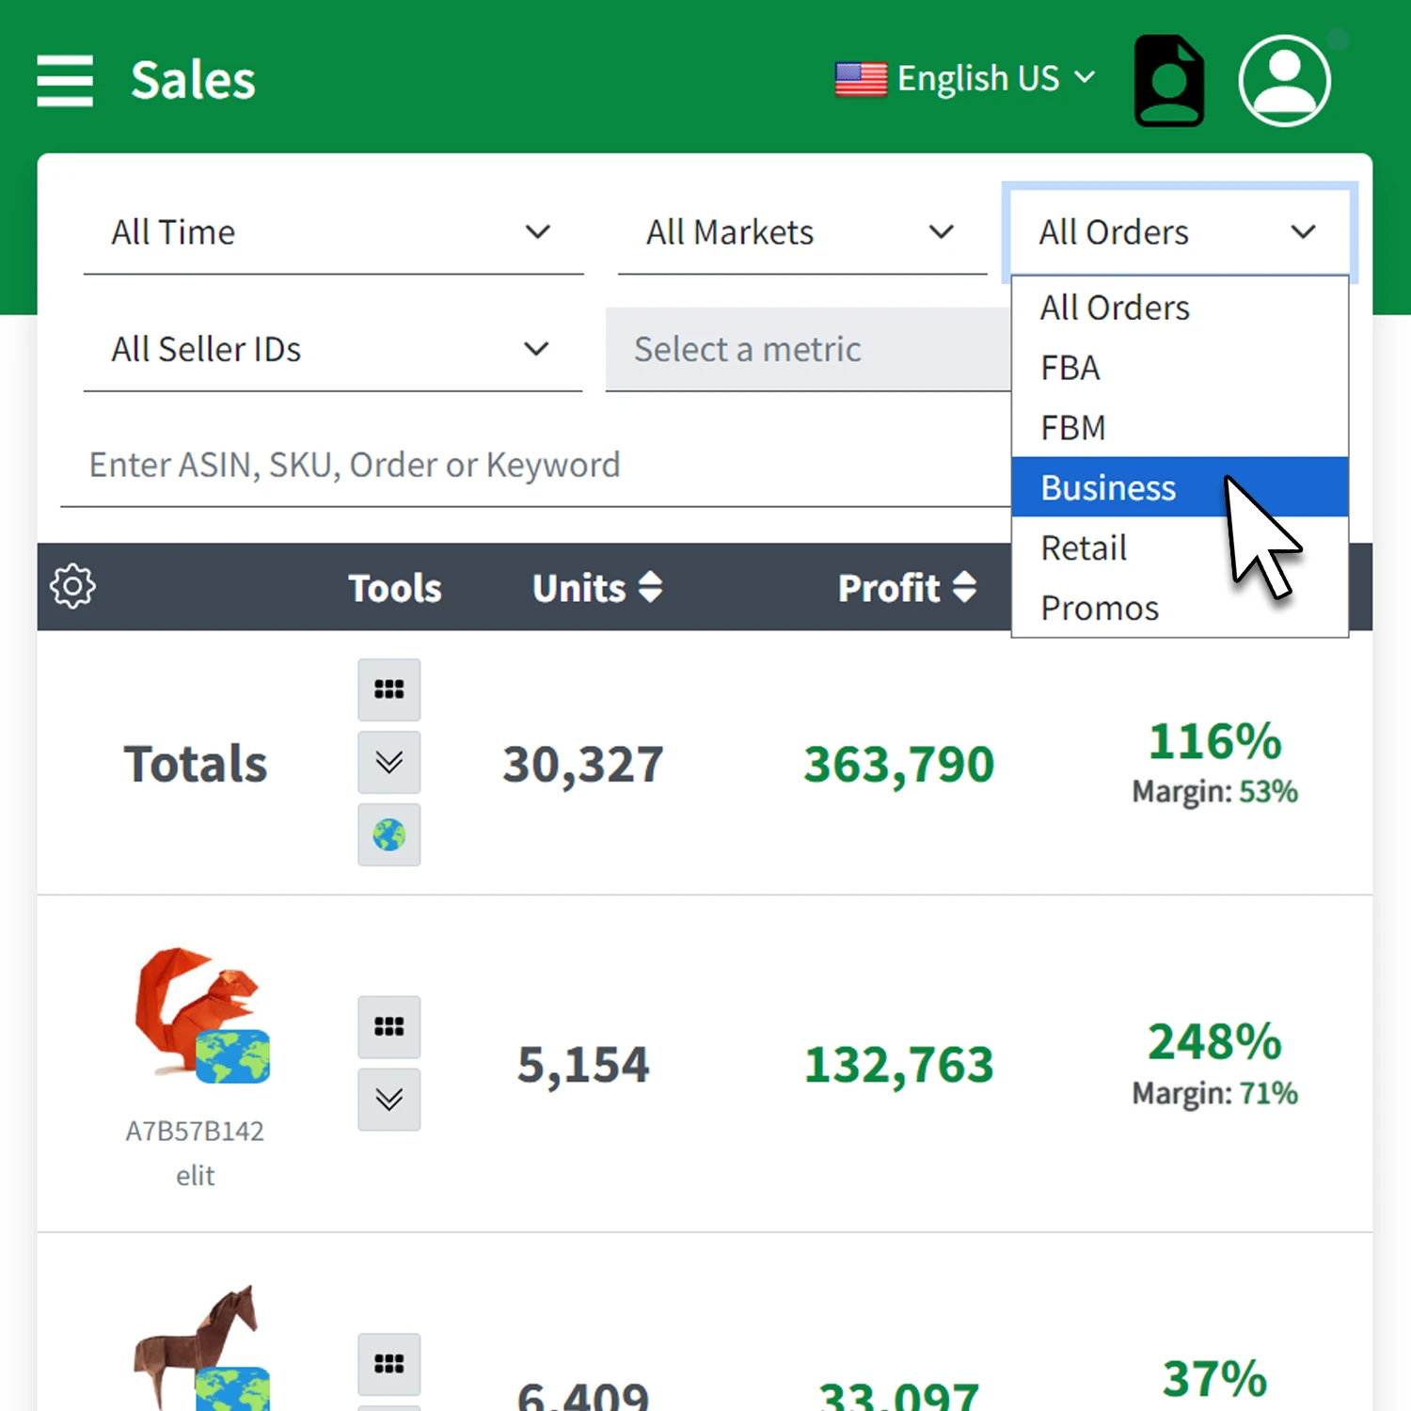Open the contact document icon in header
This screenshot has height=1411, width=1411.
tap(1169, 80)
